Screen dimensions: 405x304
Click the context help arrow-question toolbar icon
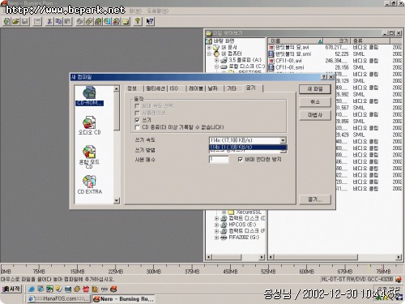tap(150, 21)
